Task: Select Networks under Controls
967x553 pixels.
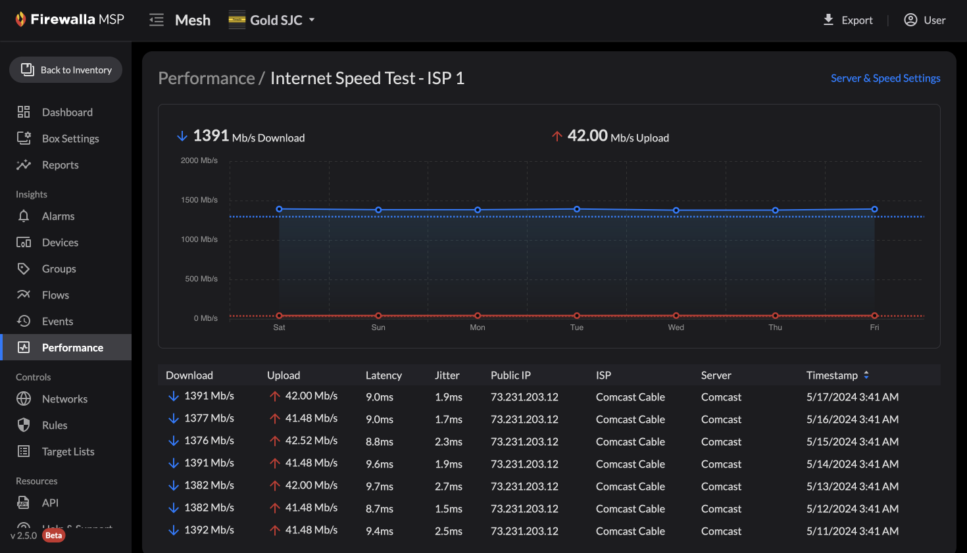Action: tap(66, 398)
